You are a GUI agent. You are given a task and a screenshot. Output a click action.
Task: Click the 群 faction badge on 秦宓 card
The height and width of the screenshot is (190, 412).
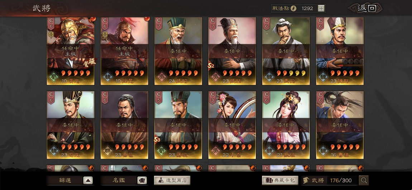pyautogui.click(x=107, y=151)
